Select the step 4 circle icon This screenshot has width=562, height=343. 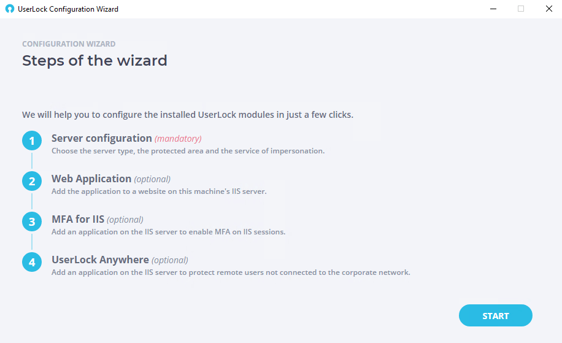[32, 262]
